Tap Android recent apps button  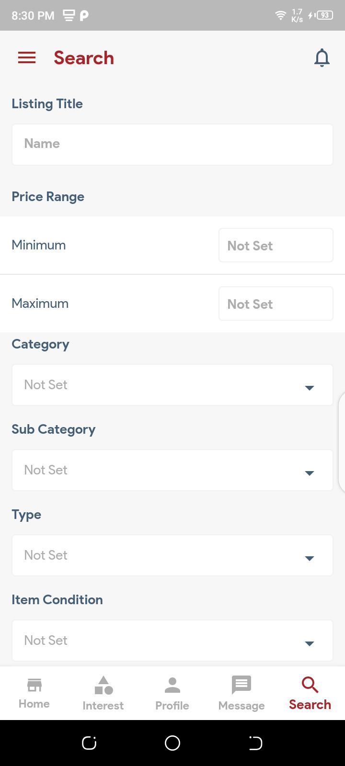pyautogui.click(x=89, y=743)
